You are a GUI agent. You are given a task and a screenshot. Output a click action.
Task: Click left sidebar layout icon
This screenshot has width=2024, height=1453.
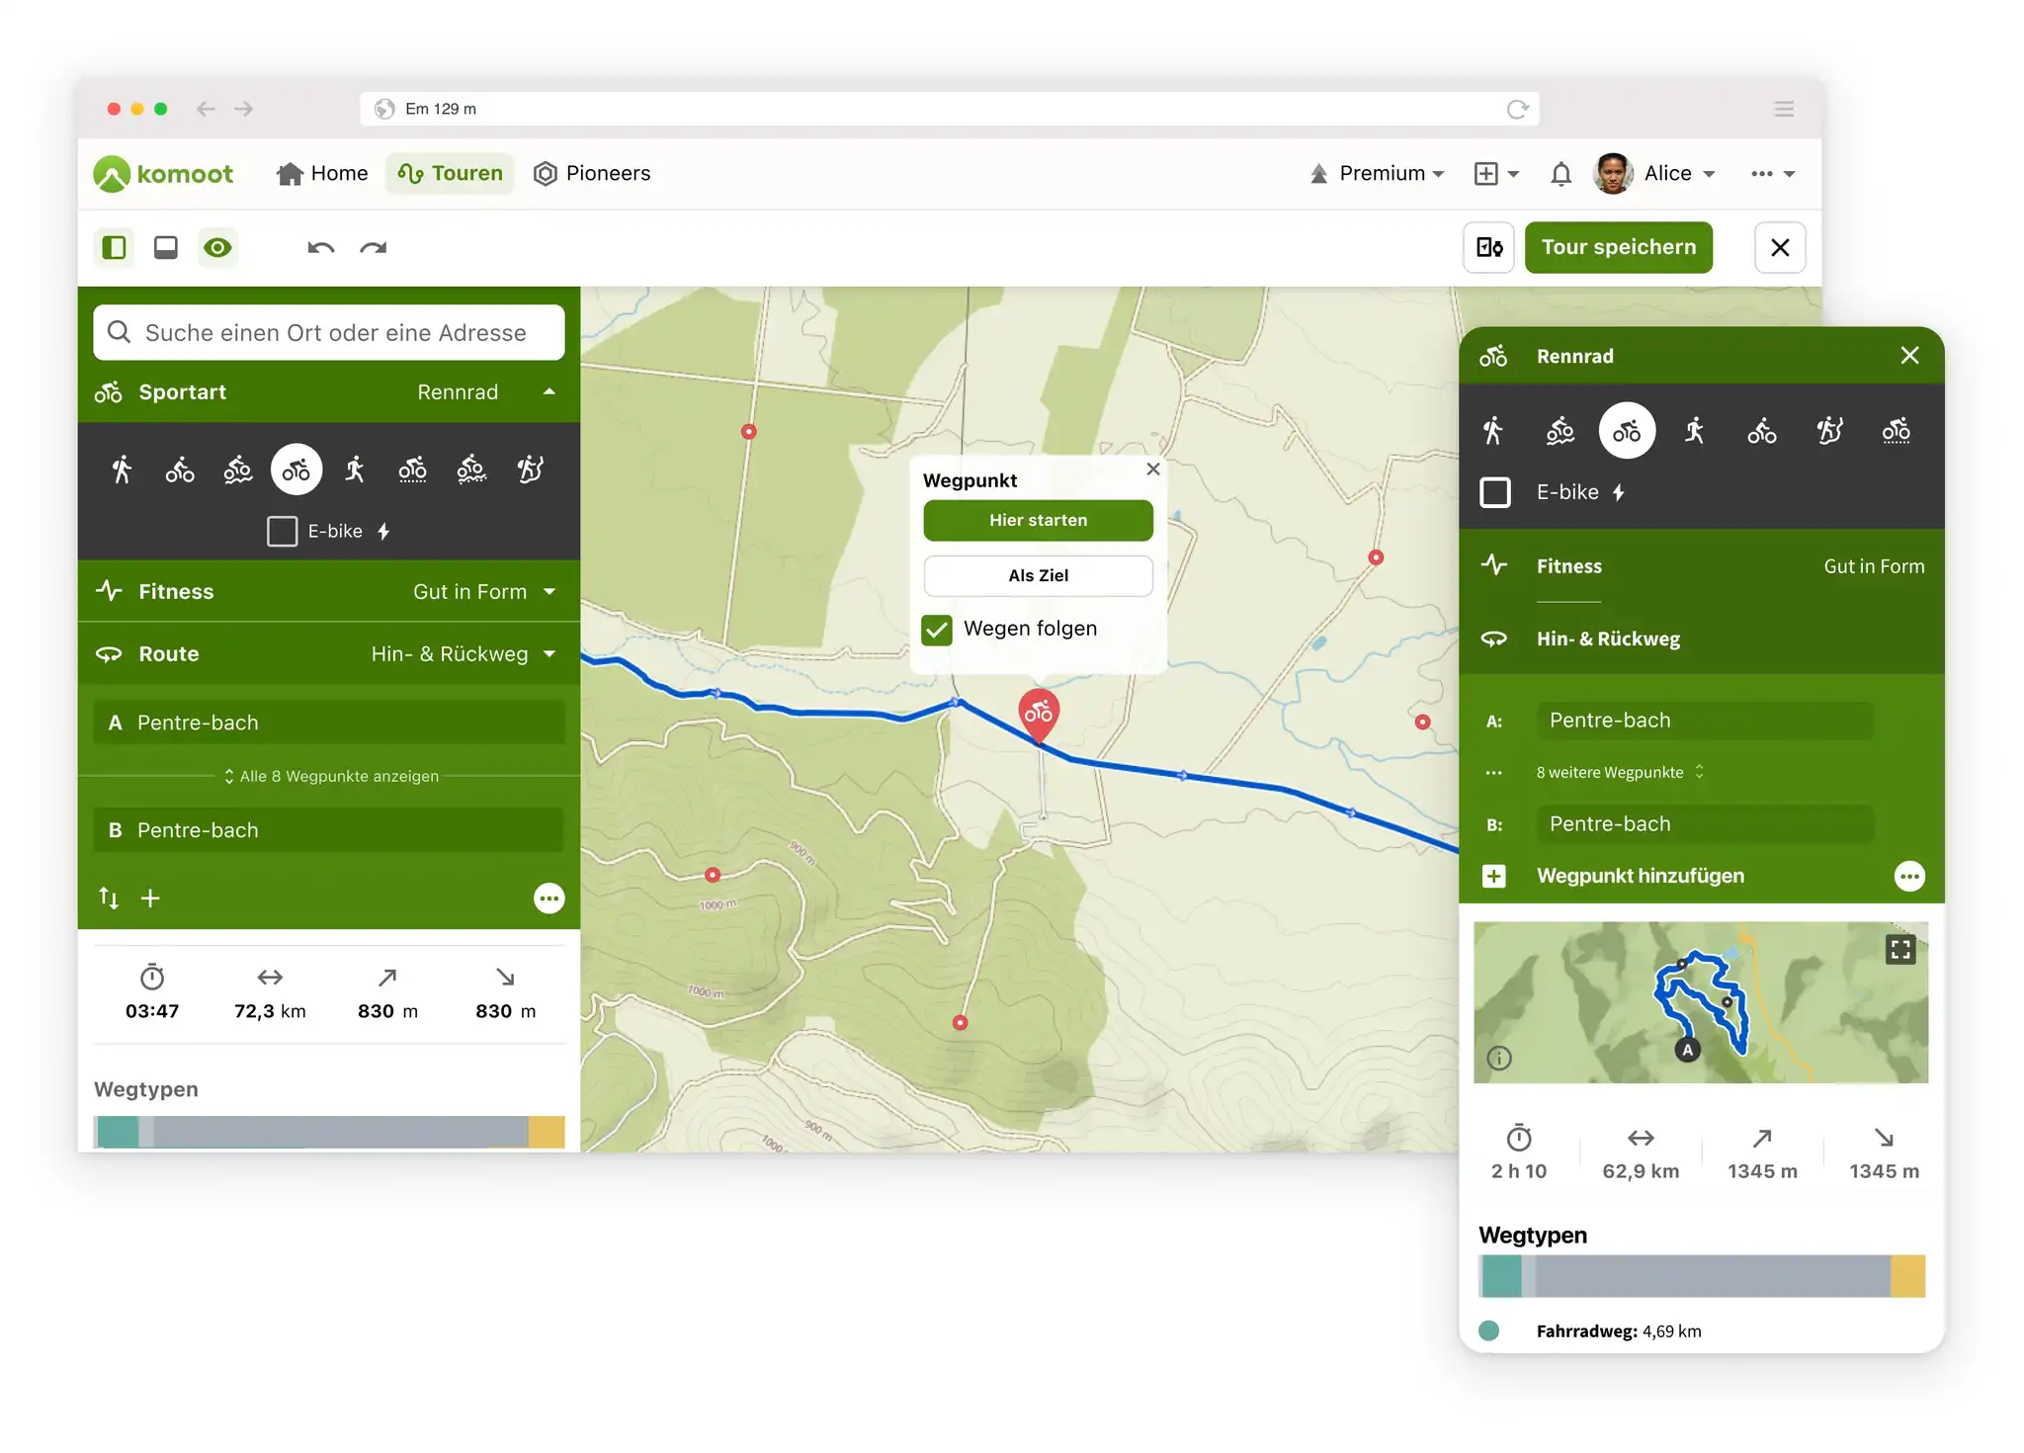(x=115, y=247)
